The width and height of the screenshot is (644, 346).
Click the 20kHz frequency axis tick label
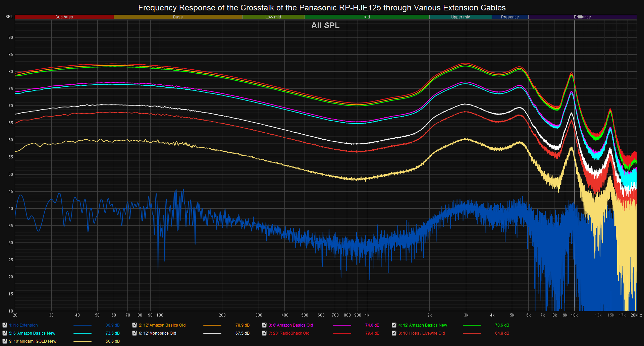tap(636, 315)
